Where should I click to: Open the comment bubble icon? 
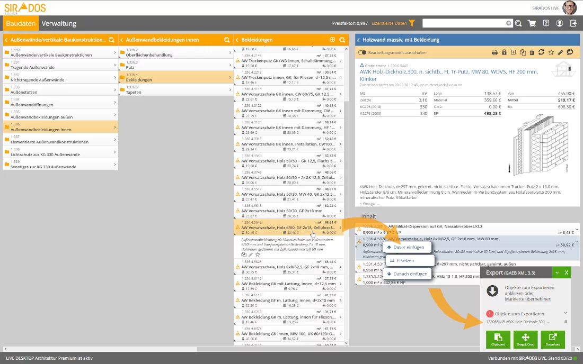[570, 52]
